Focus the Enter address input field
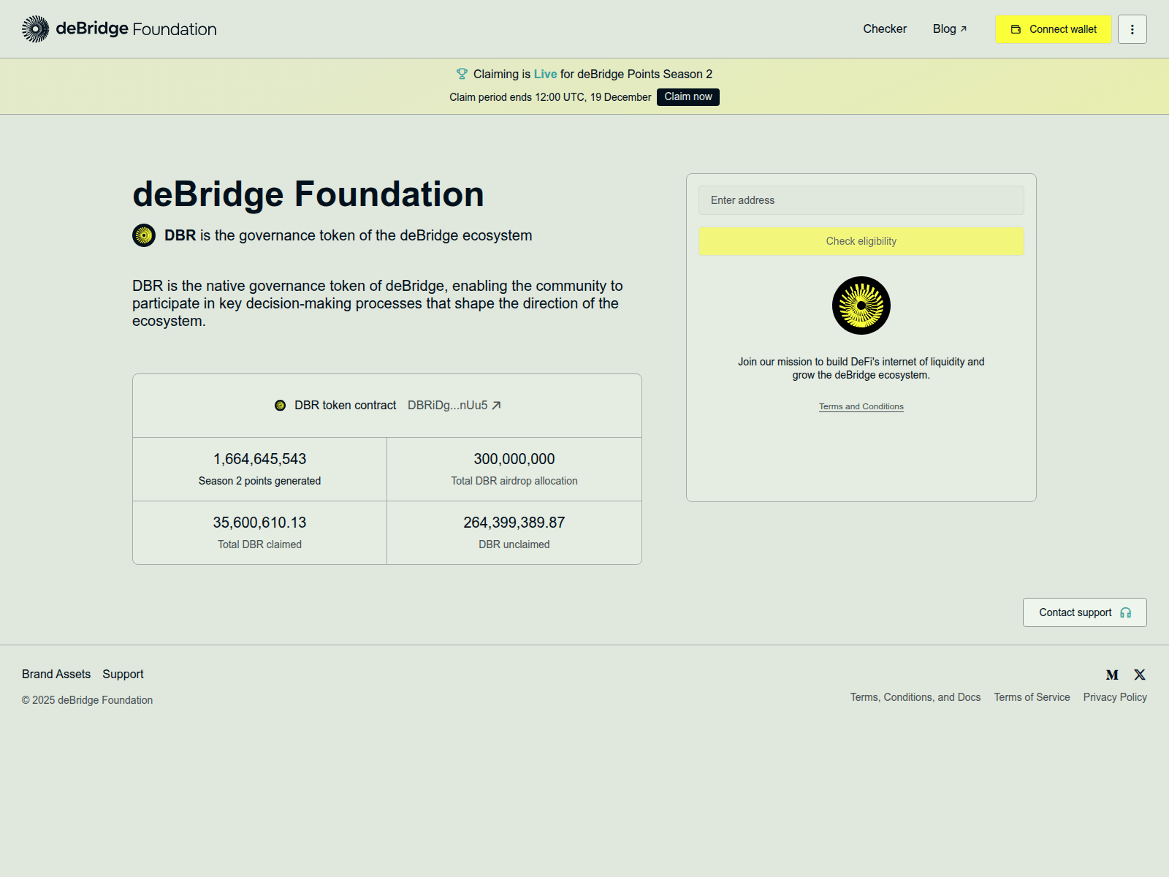The image size is (1169, 877). 861,200
